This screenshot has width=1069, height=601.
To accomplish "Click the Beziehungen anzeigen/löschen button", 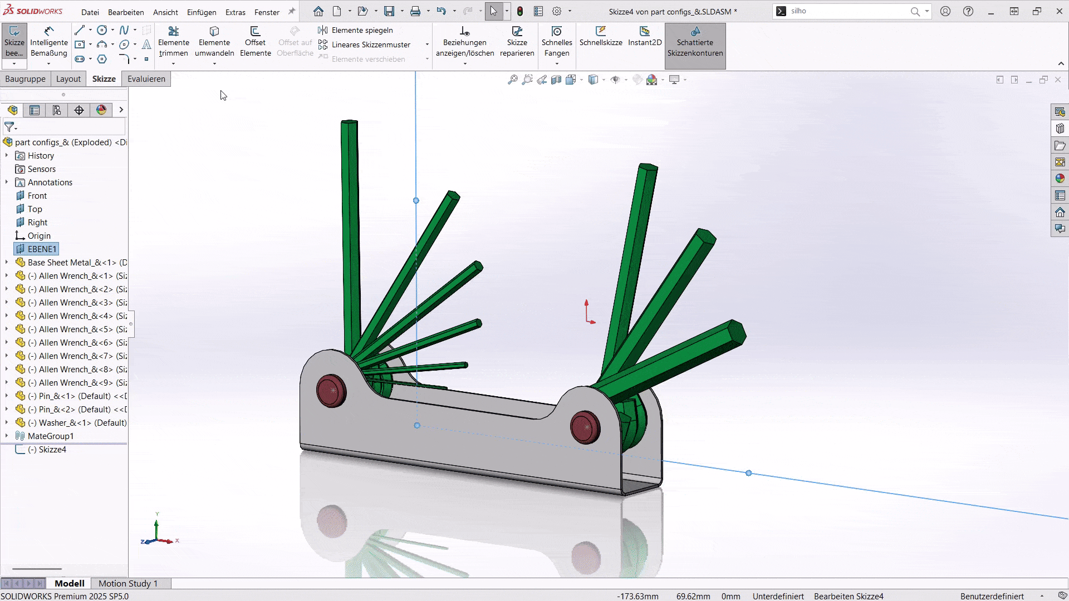I will 465,42.
